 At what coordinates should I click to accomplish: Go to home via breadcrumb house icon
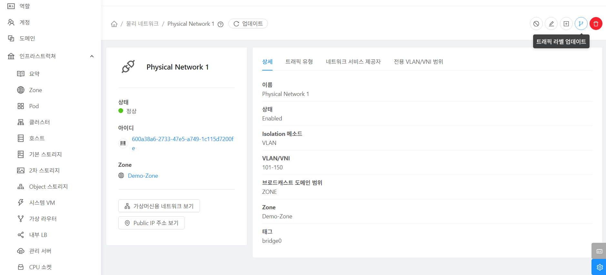coord(114,24)
